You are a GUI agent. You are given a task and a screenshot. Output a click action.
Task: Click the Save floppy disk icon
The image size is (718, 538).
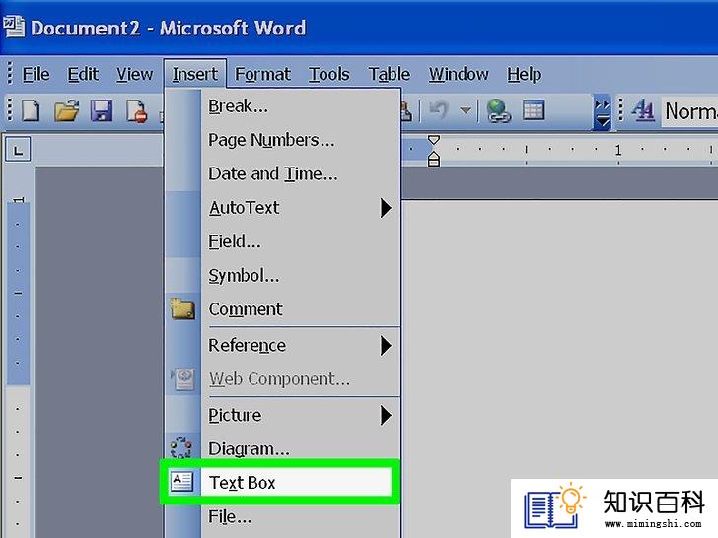(x=102, y=110)
